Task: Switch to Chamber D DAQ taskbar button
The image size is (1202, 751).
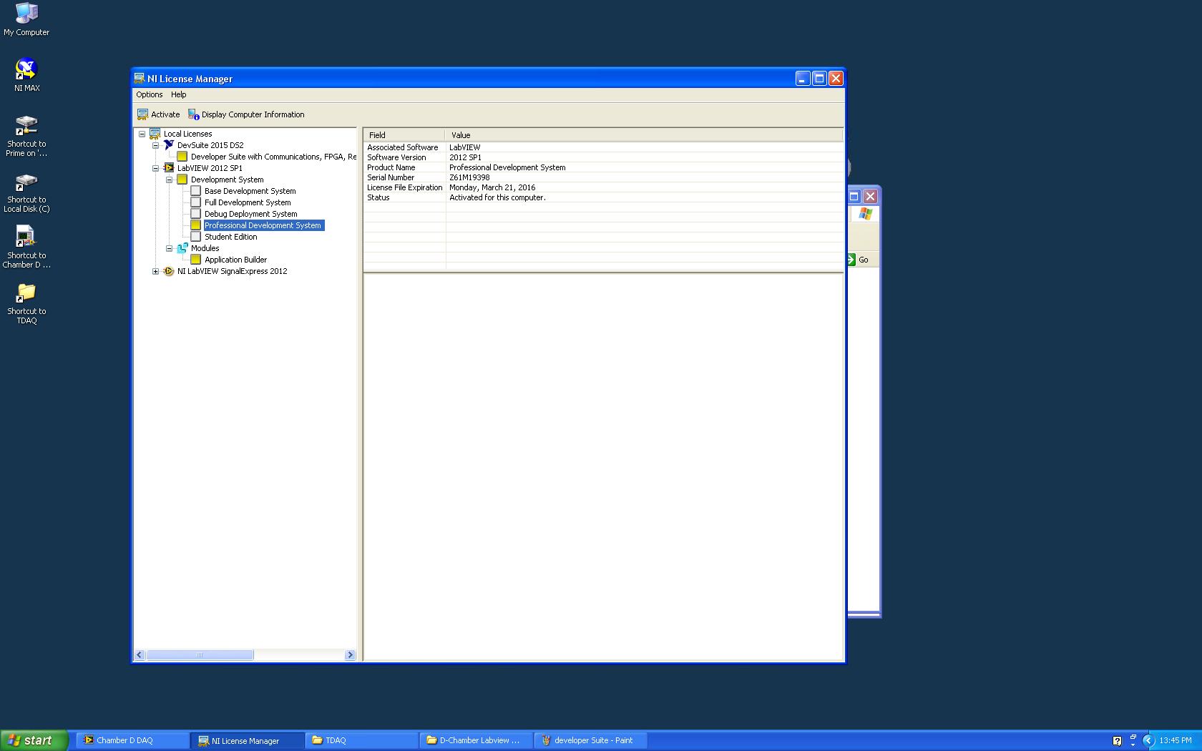Action: point(133,740)
